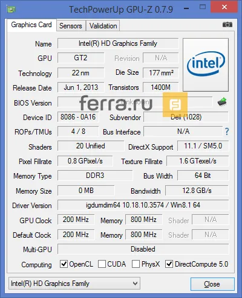The width and height of the screenshot is (242, 298).
Task: Click the Driver Version field igdumdim64 10.18.10.3574
Action: pyautogui.click(x=143, y=205)
